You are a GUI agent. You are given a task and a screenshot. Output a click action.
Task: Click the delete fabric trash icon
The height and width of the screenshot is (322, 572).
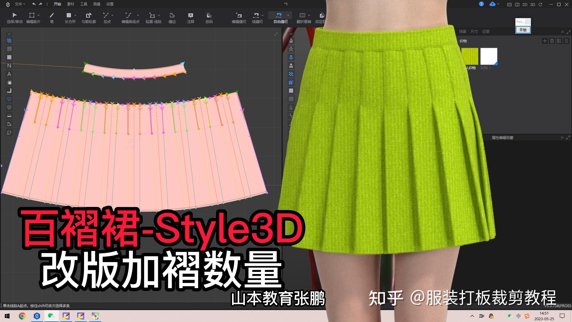552,41
